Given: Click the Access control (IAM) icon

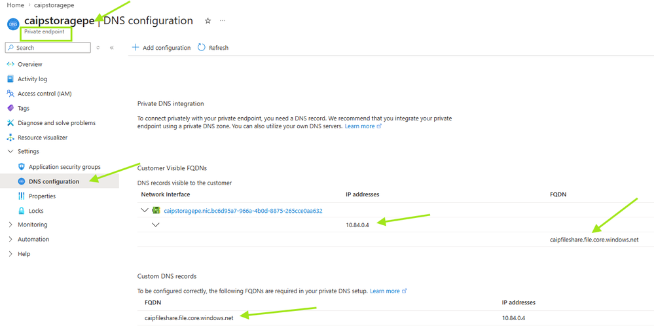Looking at the screenshot, I should tap(11, 94).
